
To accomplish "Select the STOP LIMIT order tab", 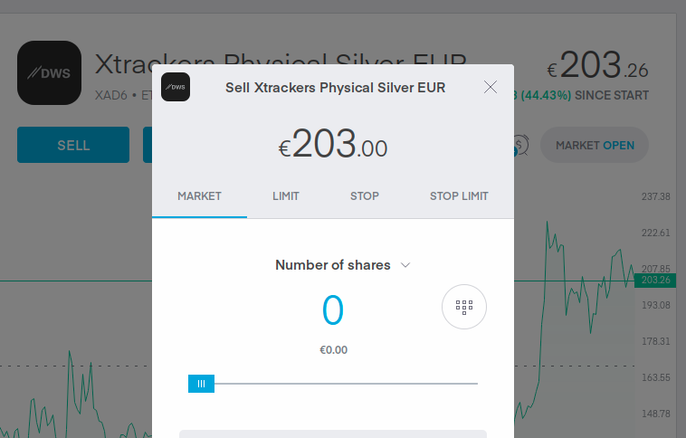I will tap(459, 196).
